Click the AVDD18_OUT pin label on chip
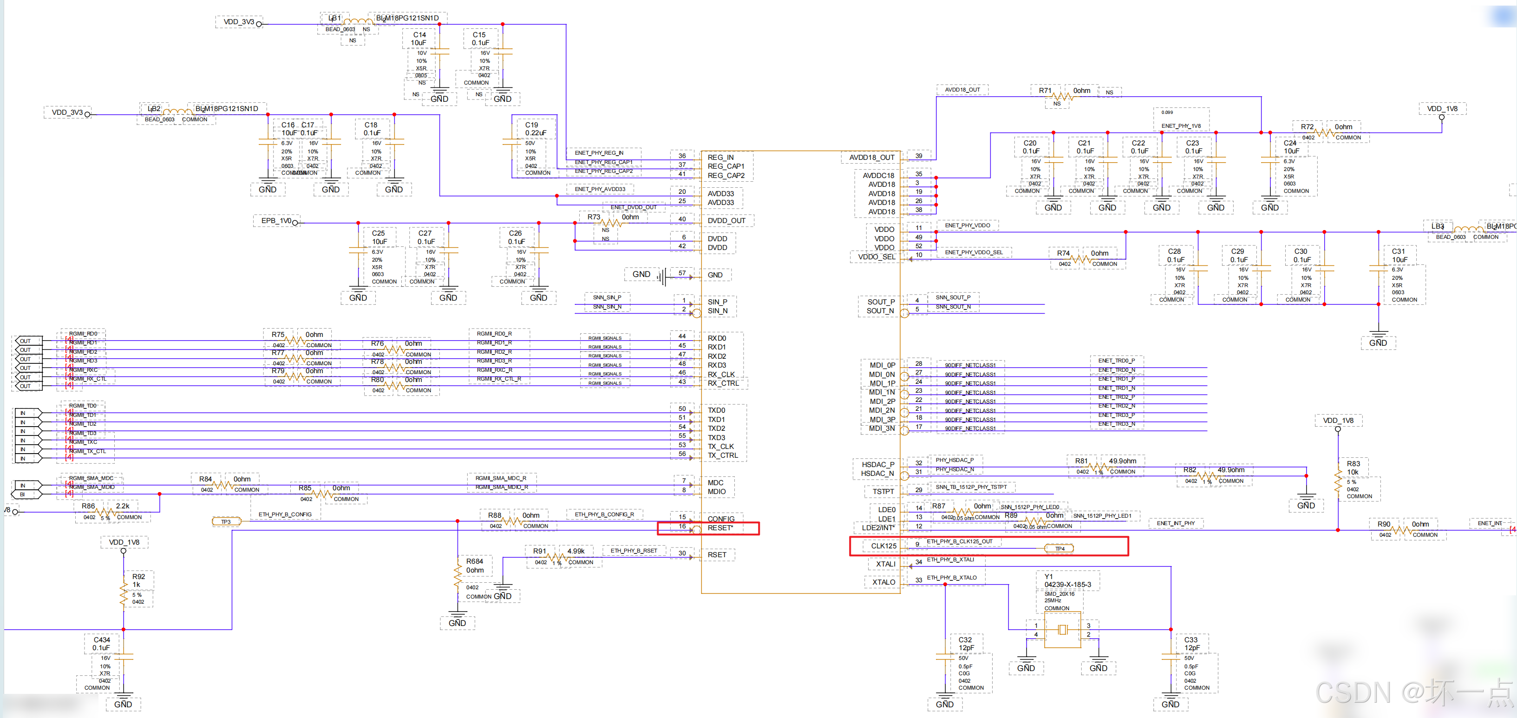1517x718 pixels. pyautogui.click(x=871, y=157)
